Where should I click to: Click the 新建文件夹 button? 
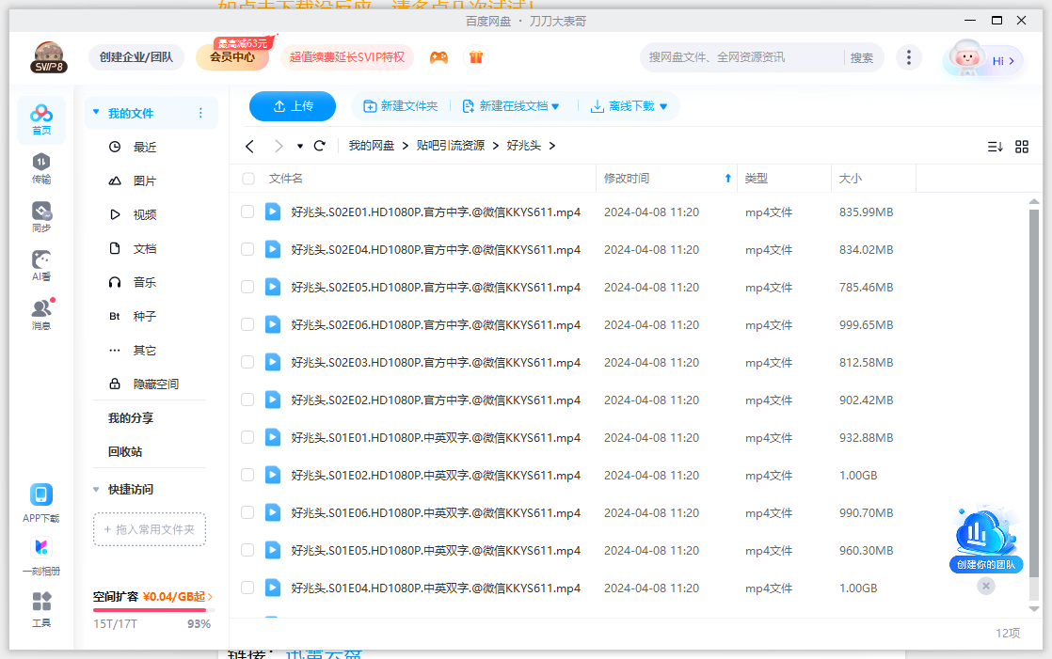pos(401,106)
